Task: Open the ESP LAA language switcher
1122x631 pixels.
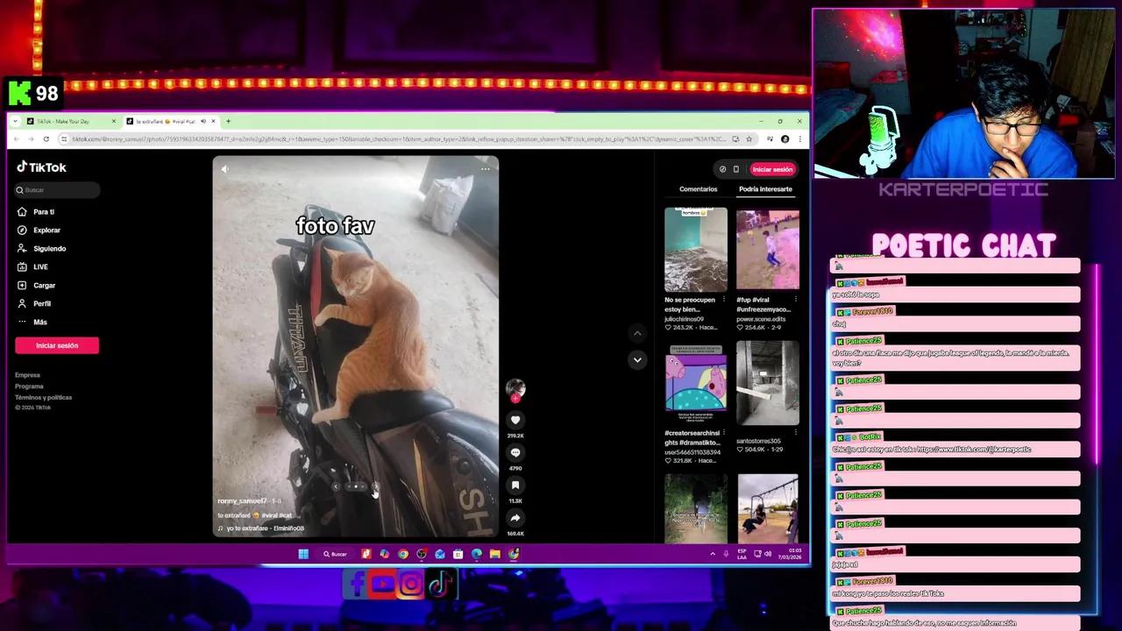Action: (742, 554)
